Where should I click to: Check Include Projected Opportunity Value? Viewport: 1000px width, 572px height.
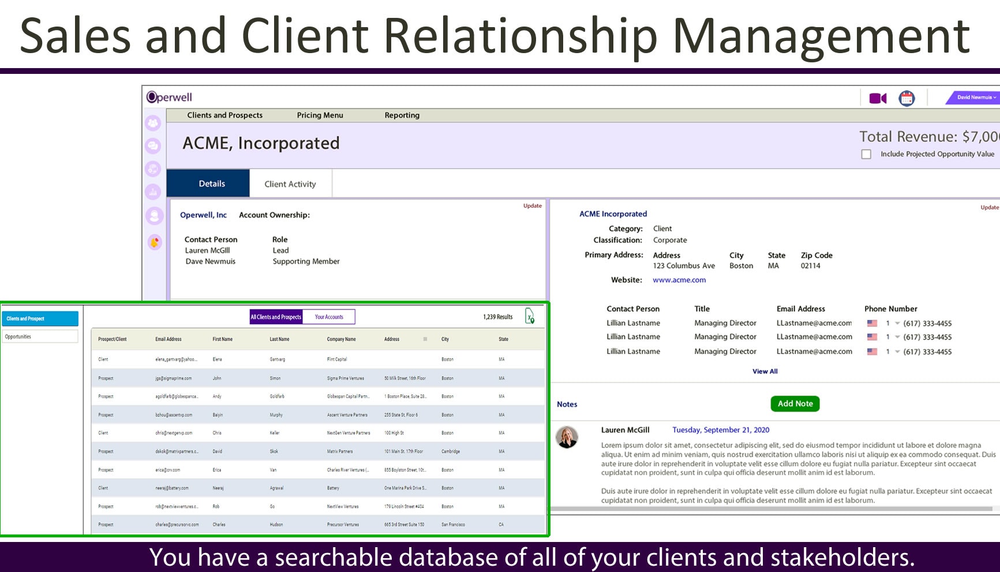point(866,154)
